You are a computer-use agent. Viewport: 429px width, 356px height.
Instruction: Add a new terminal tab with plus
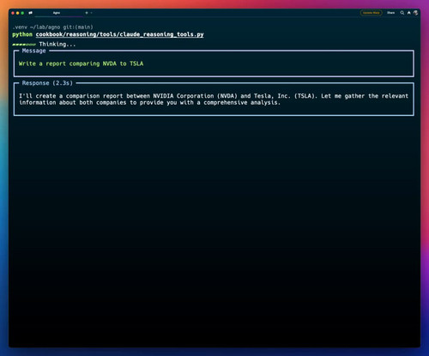pos(87,13)
